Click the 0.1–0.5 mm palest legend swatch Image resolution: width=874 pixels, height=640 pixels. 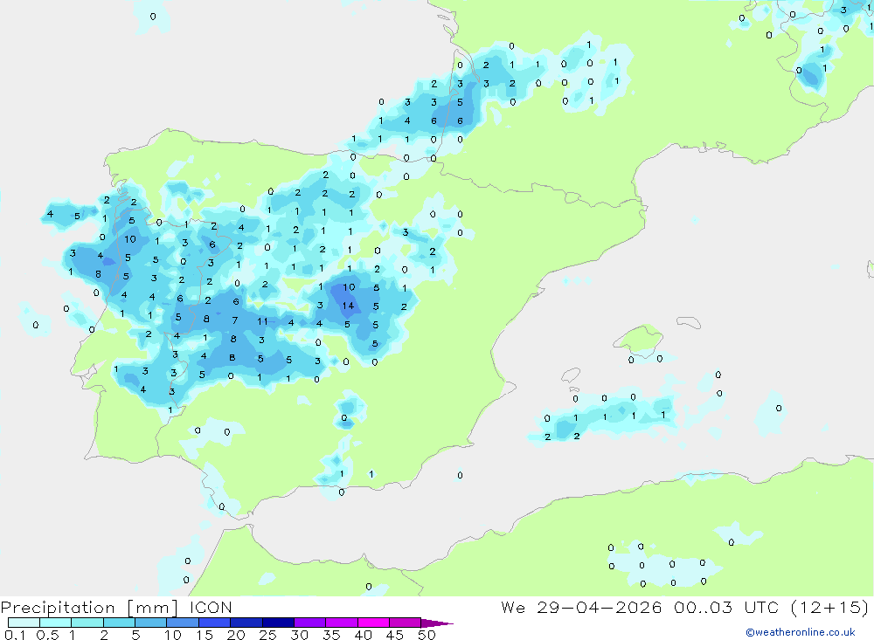(24, 623)
